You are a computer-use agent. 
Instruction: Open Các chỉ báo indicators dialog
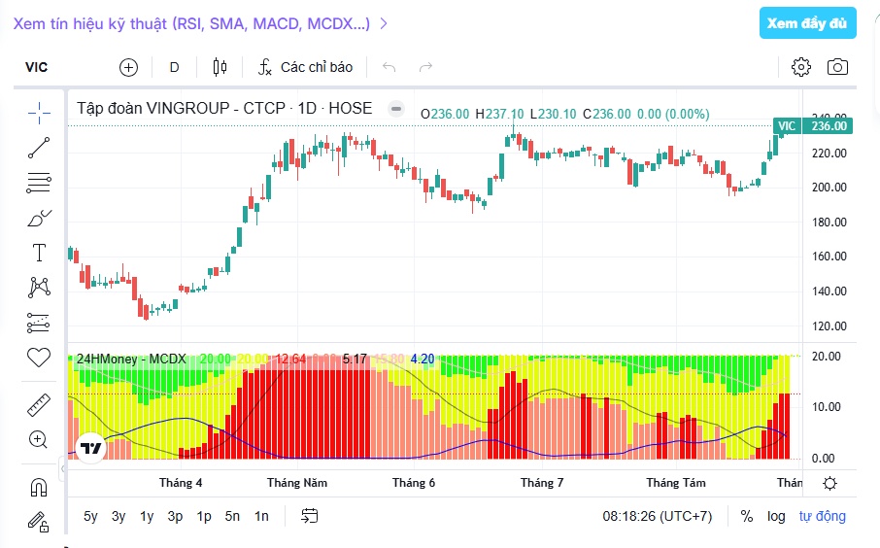point(305,67)
